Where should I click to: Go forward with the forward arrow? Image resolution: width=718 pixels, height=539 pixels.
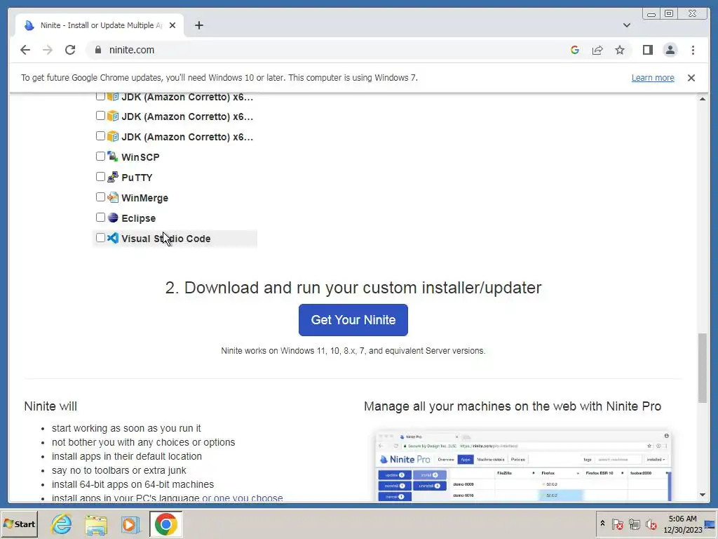click(x=48, y=50)
